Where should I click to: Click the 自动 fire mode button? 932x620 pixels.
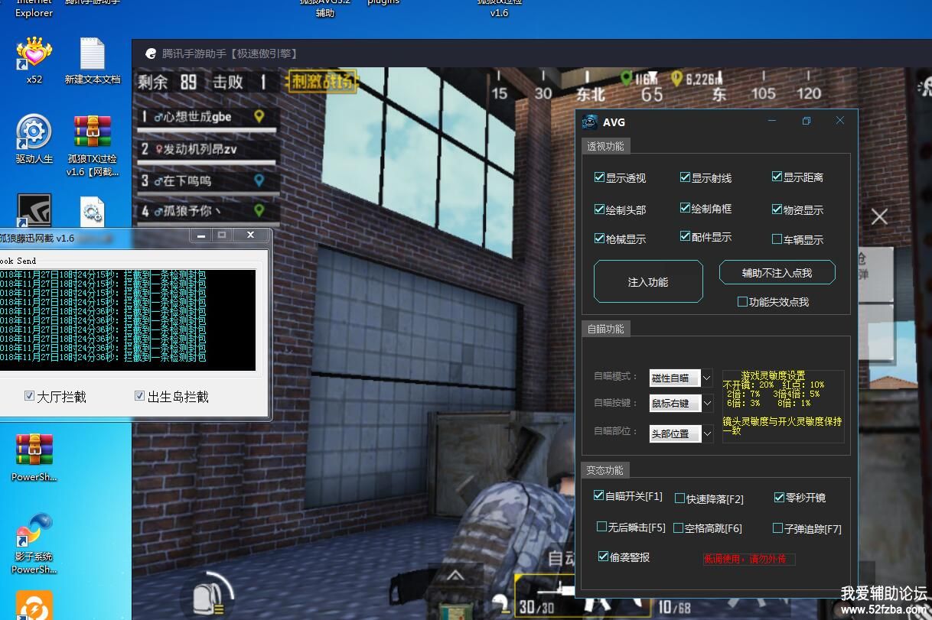561,558
